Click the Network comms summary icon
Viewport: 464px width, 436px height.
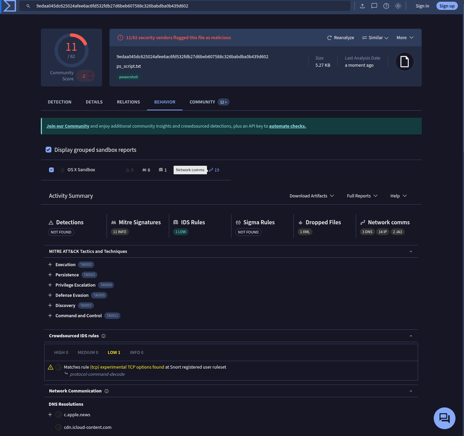point(363,223)
